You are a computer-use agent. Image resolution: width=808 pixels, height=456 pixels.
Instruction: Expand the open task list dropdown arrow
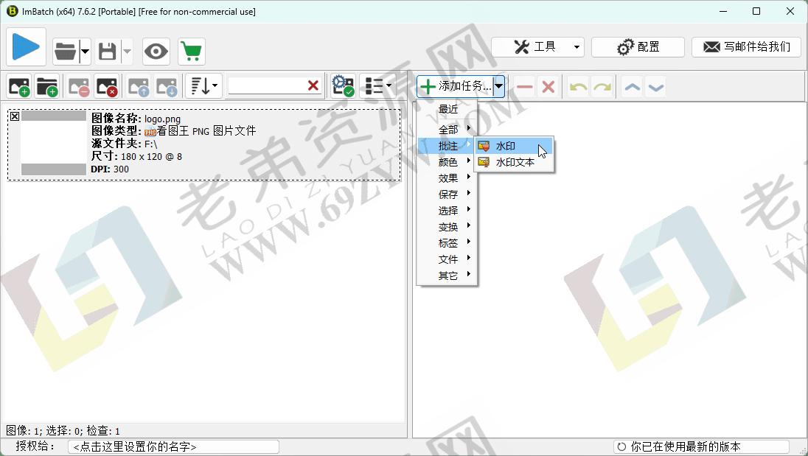85,52
